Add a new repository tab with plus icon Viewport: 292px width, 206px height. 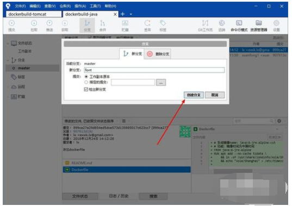coord(123,14)
